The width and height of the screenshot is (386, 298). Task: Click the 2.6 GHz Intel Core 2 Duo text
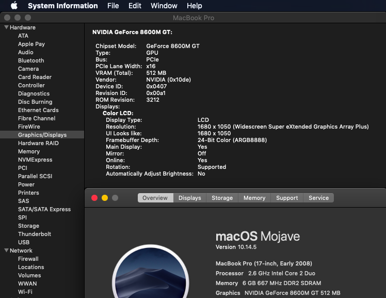(x=282, y=273)
